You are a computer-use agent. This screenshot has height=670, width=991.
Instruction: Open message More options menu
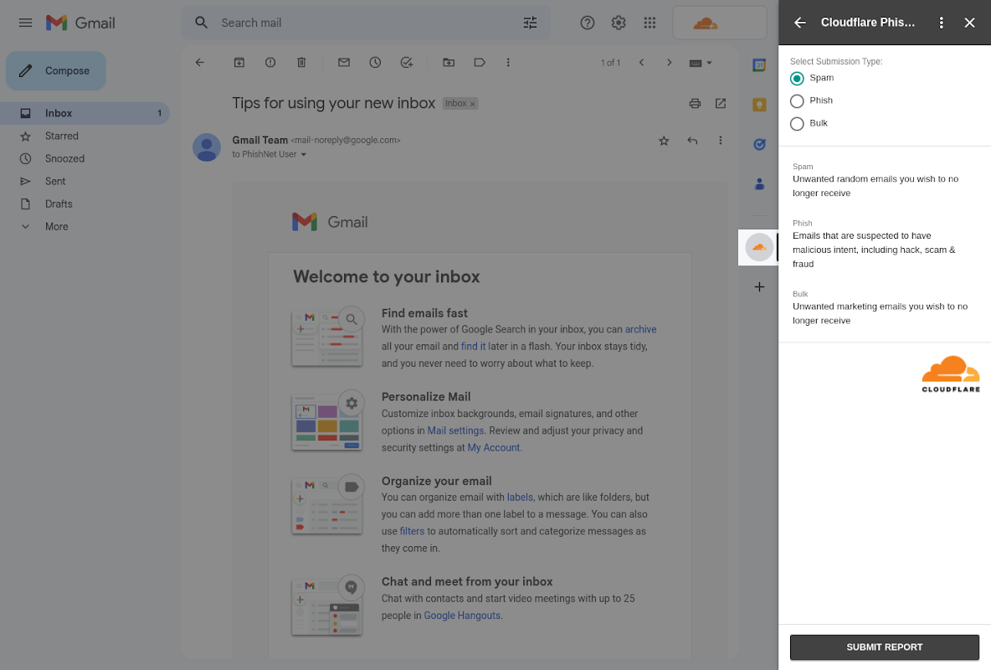pyautogui.click(x=721, y=141)
